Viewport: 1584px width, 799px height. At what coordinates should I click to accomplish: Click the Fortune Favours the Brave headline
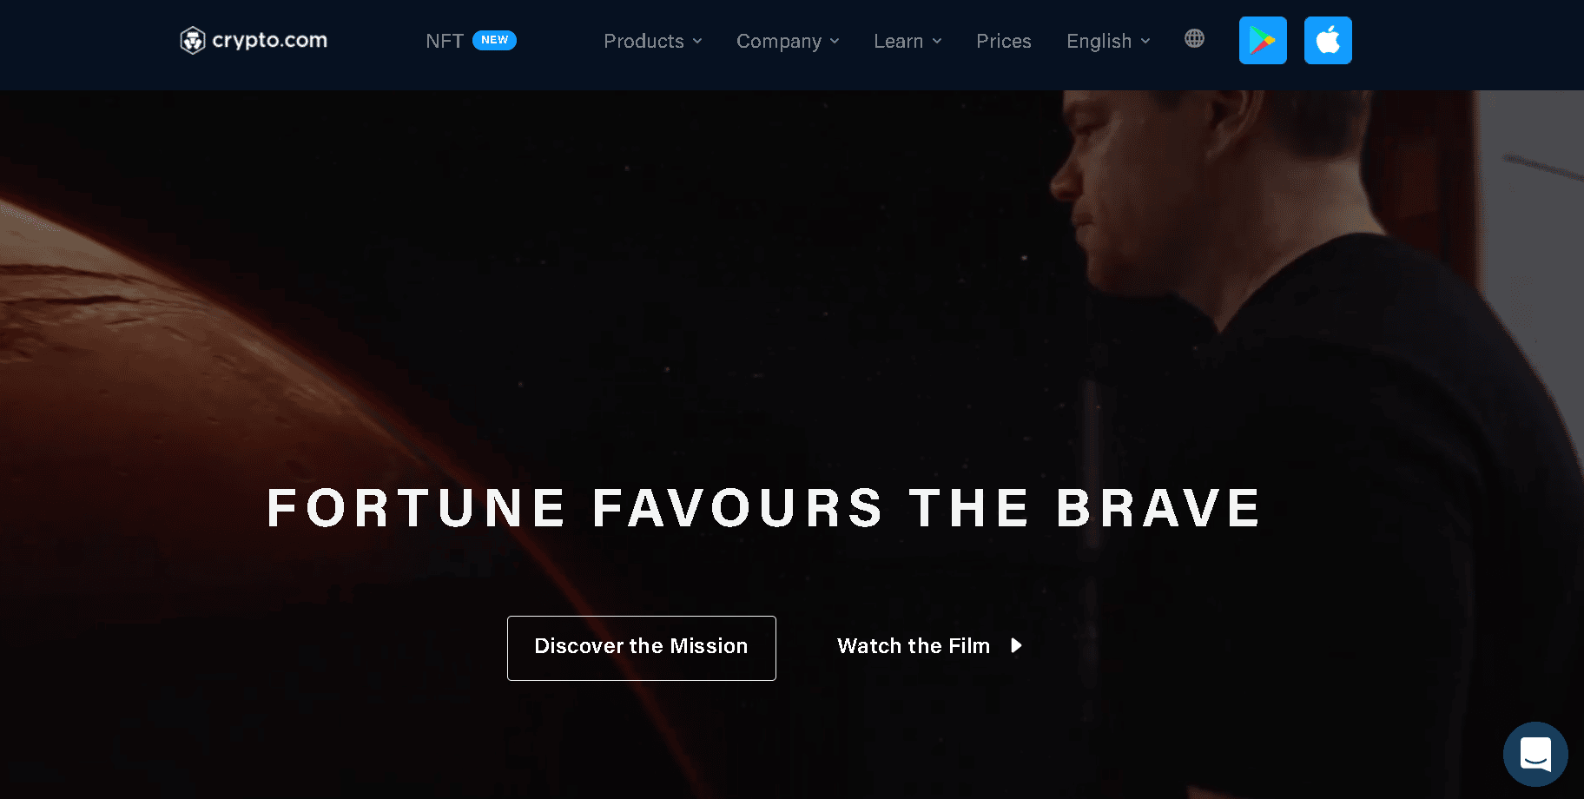coord(764,508)
